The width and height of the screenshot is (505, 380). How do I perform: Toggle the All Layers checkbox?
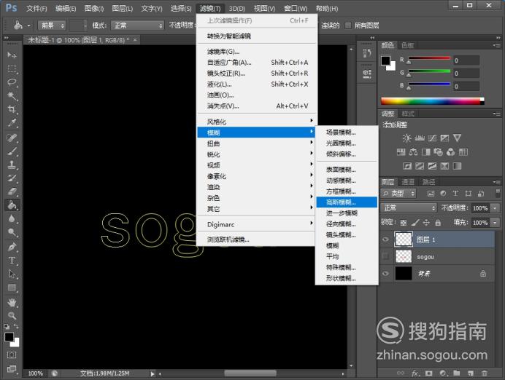(348, 25)
